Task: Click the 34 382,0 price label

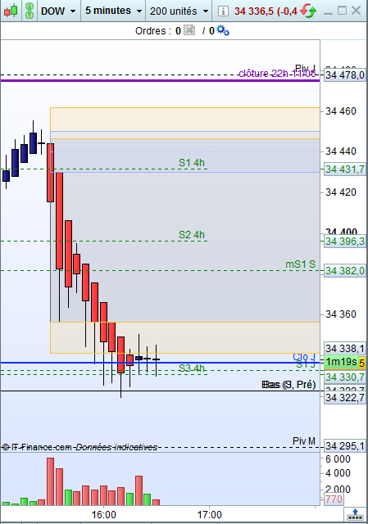Action: 345,270
